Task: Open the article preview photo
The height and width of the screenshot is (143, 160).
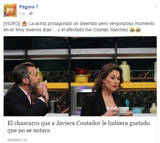Action: pyautogui.click(x=80, y=76)
